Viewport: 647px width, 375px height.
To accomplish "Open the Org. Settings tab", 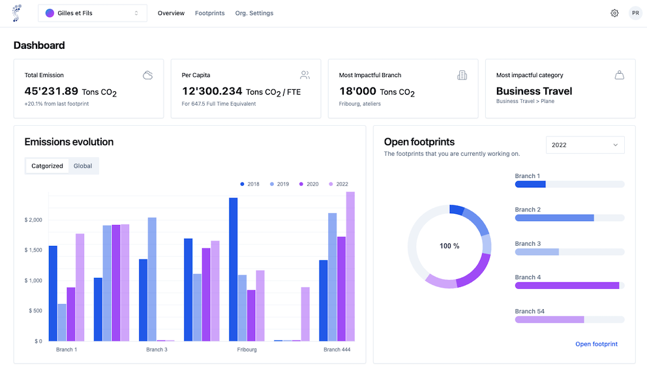I will (254, 13).
